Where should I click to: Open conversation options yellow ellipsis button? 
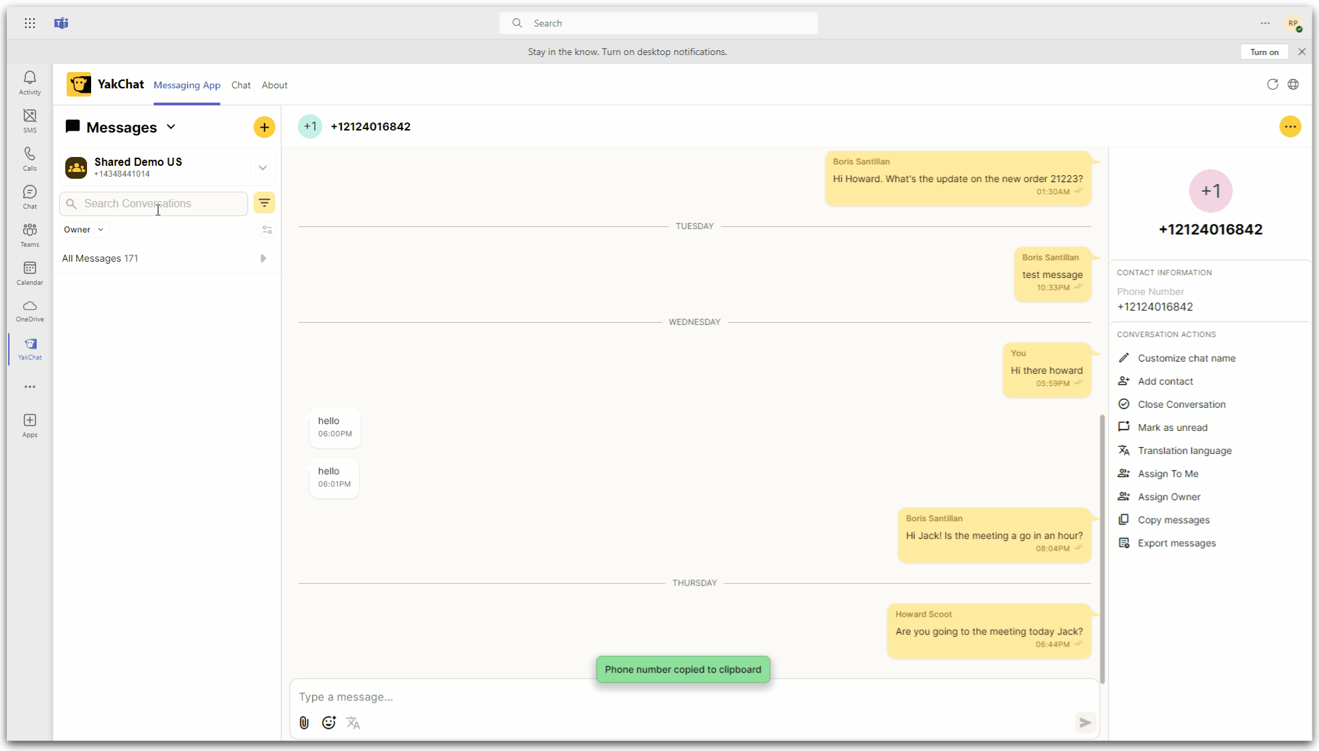[x=1290, y=126]
